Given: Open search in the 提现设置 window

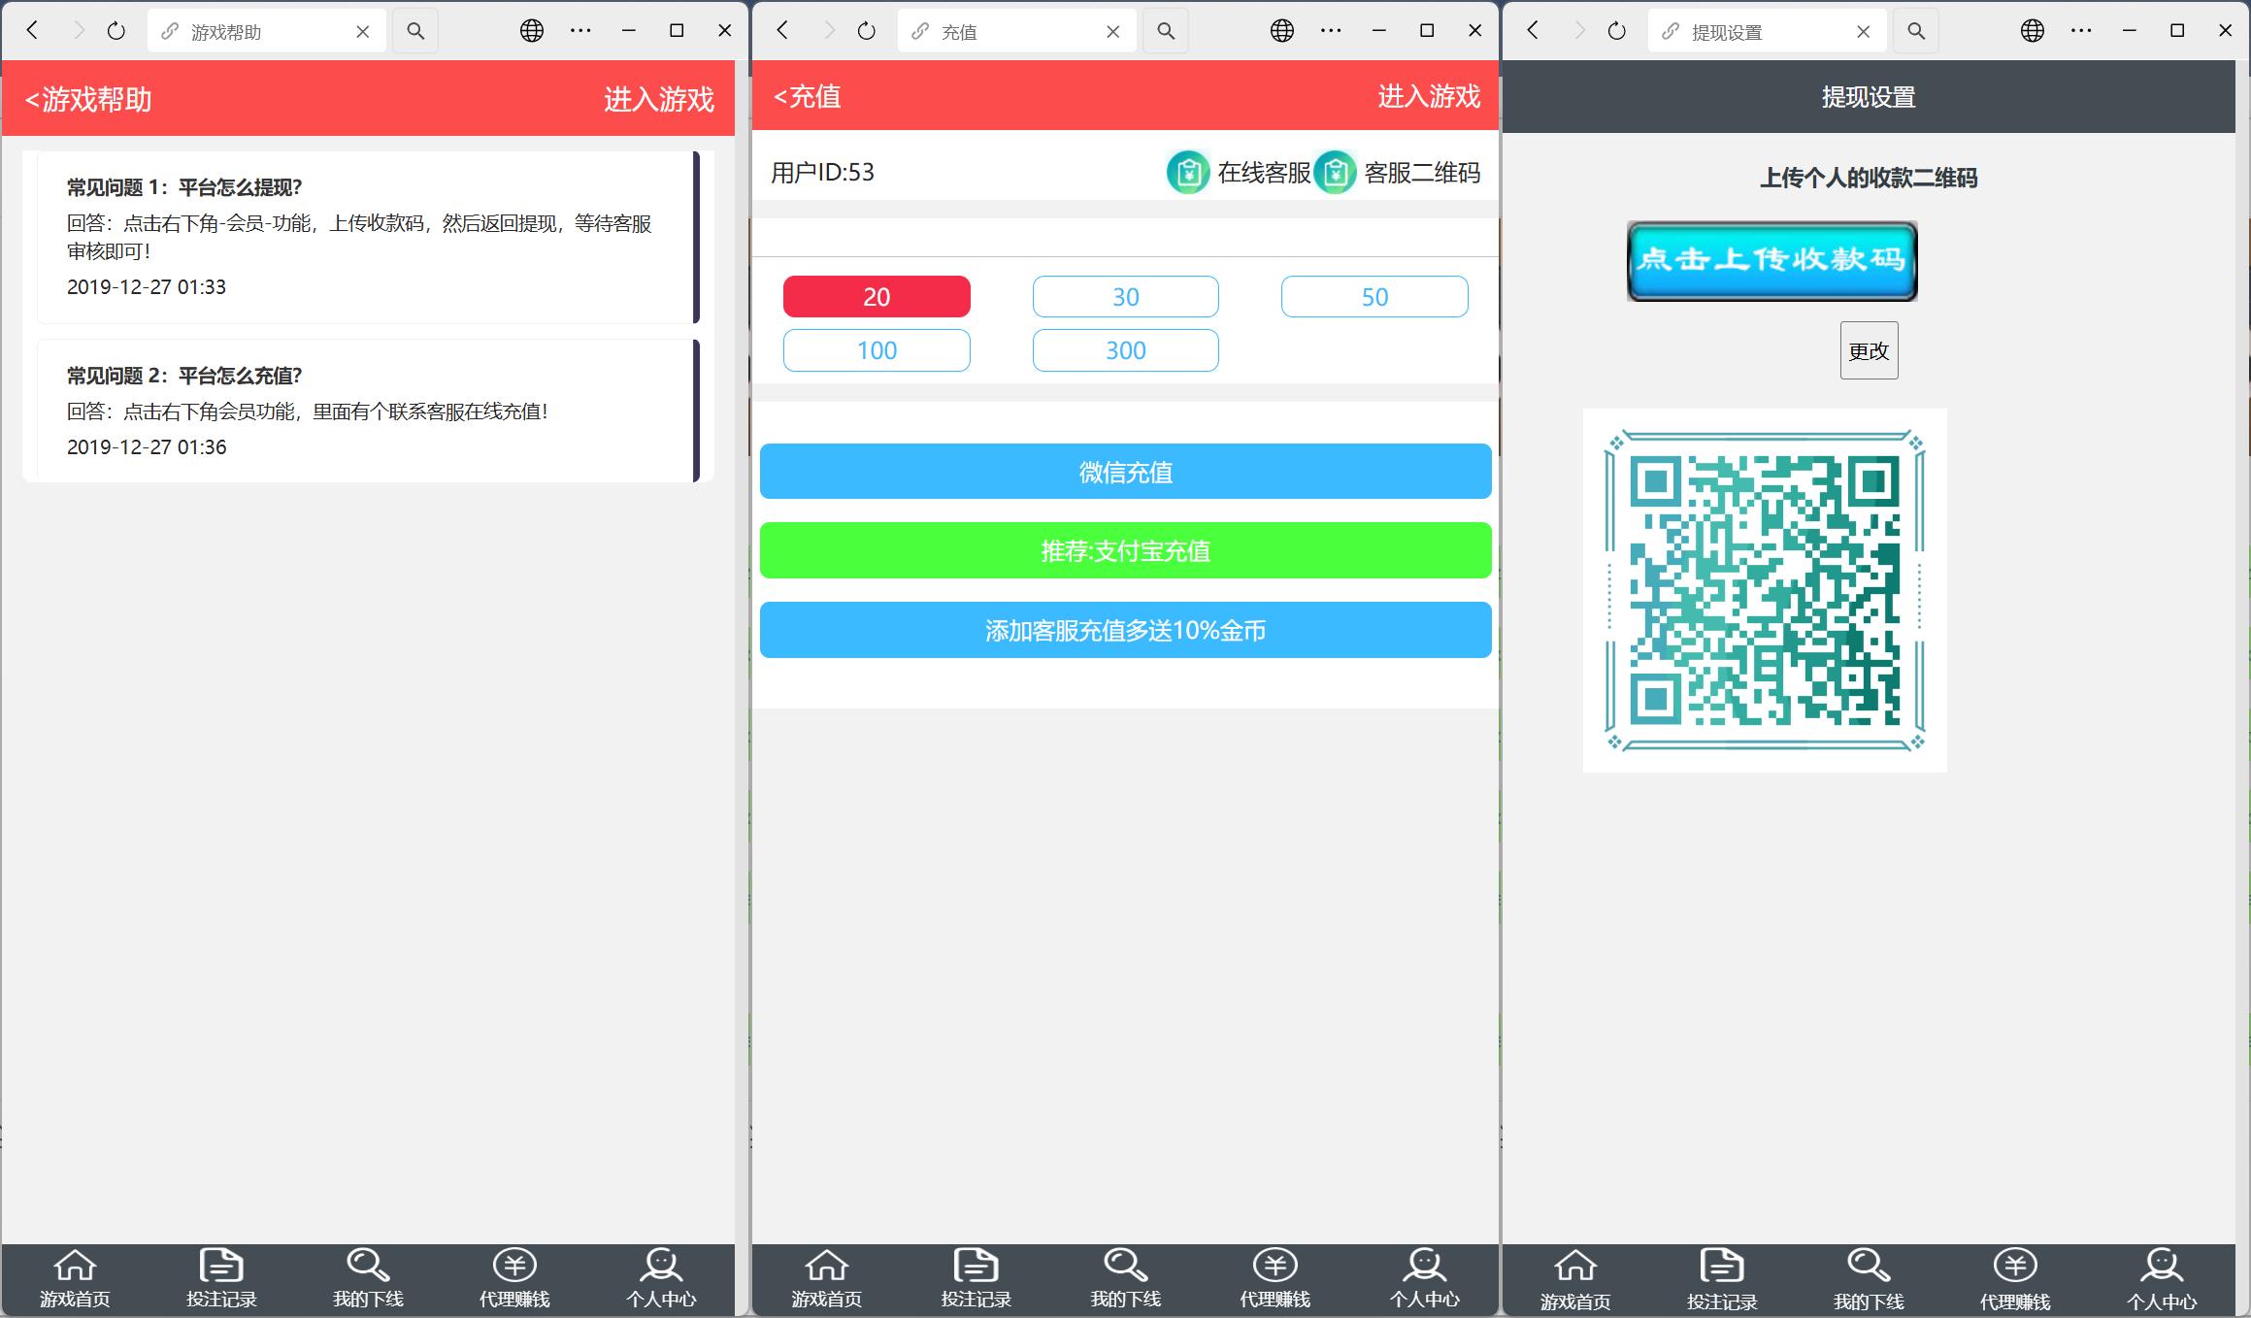Looking at the screenshot, I should (1916, 31).
